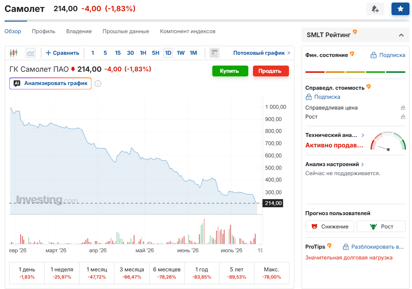Select the 1W interval
Screen dimensions: 412x289
point(181,53)
